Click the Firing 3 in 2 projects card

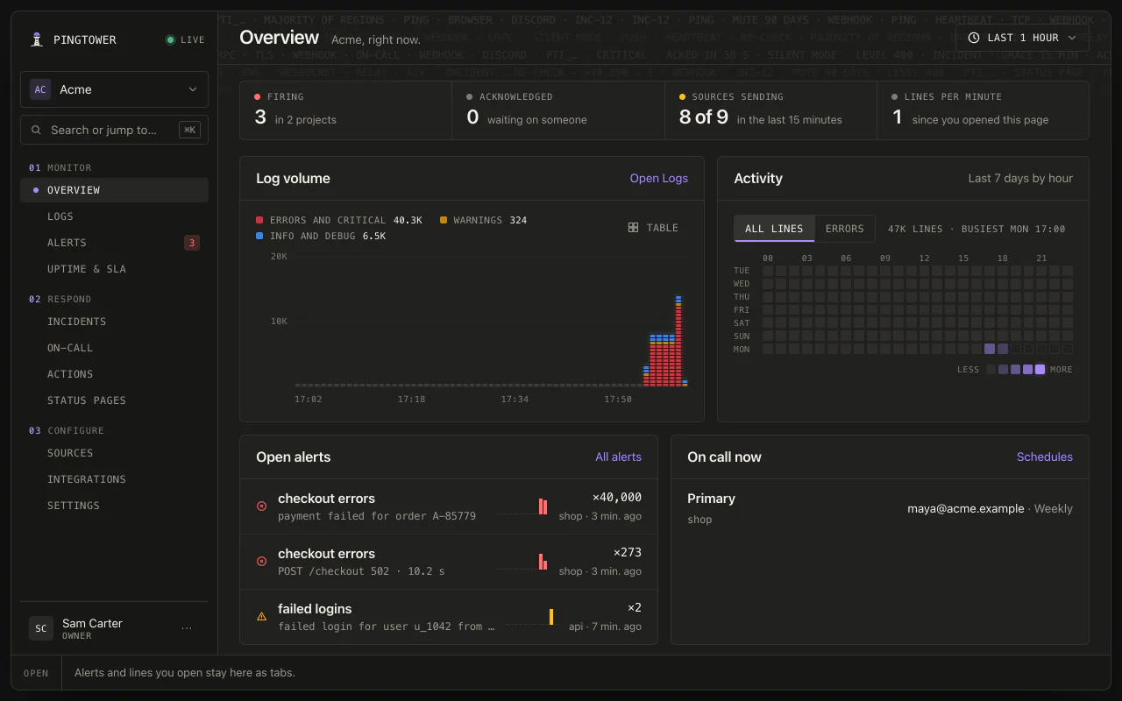(x=345, y=110)
